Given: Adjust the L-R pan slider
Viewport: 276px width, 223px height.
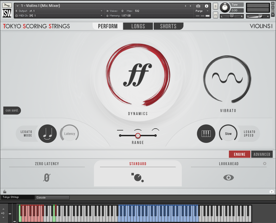Looking at the screenshot, I should pos(232,16).
